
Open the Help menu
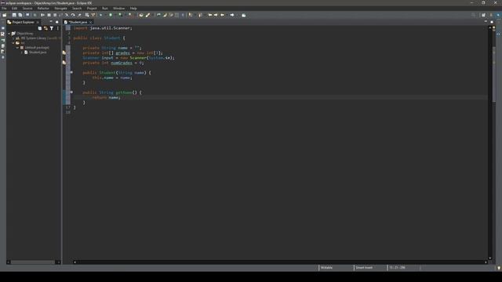click(133, 9)
